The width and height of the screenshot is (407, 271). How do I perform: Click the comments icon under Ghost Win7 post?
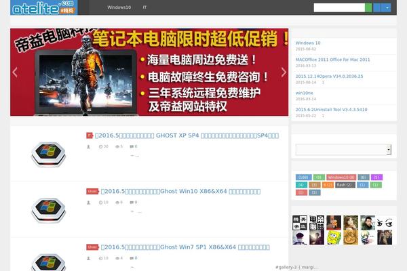[132, 258]
